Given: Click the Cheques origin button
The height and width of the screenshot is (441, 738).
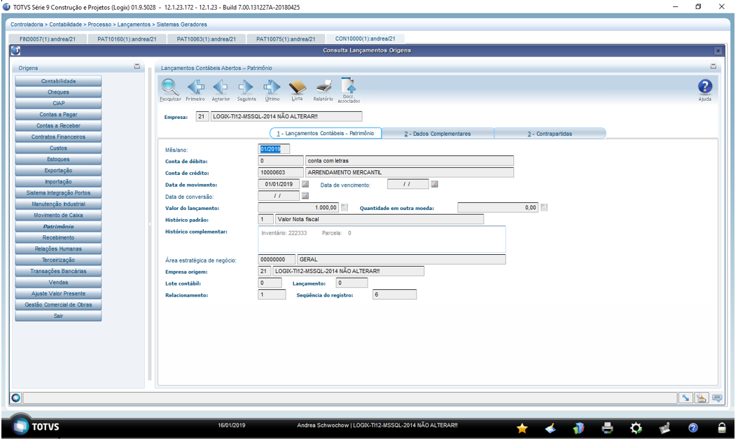Looking at the screenshot, I should click(x=58, y=92).
